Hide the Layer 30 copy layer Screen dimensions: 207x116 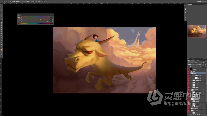coord(188,80)
